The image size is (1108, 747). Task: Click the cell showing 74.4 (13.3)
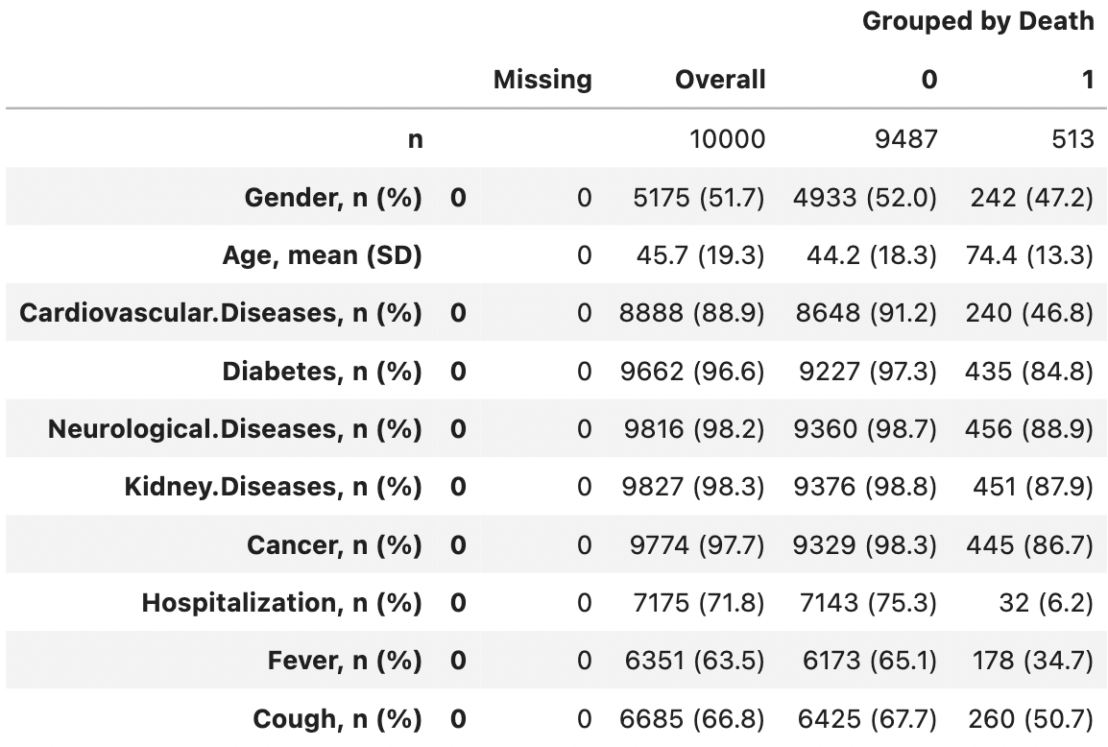click(1028, 256)
